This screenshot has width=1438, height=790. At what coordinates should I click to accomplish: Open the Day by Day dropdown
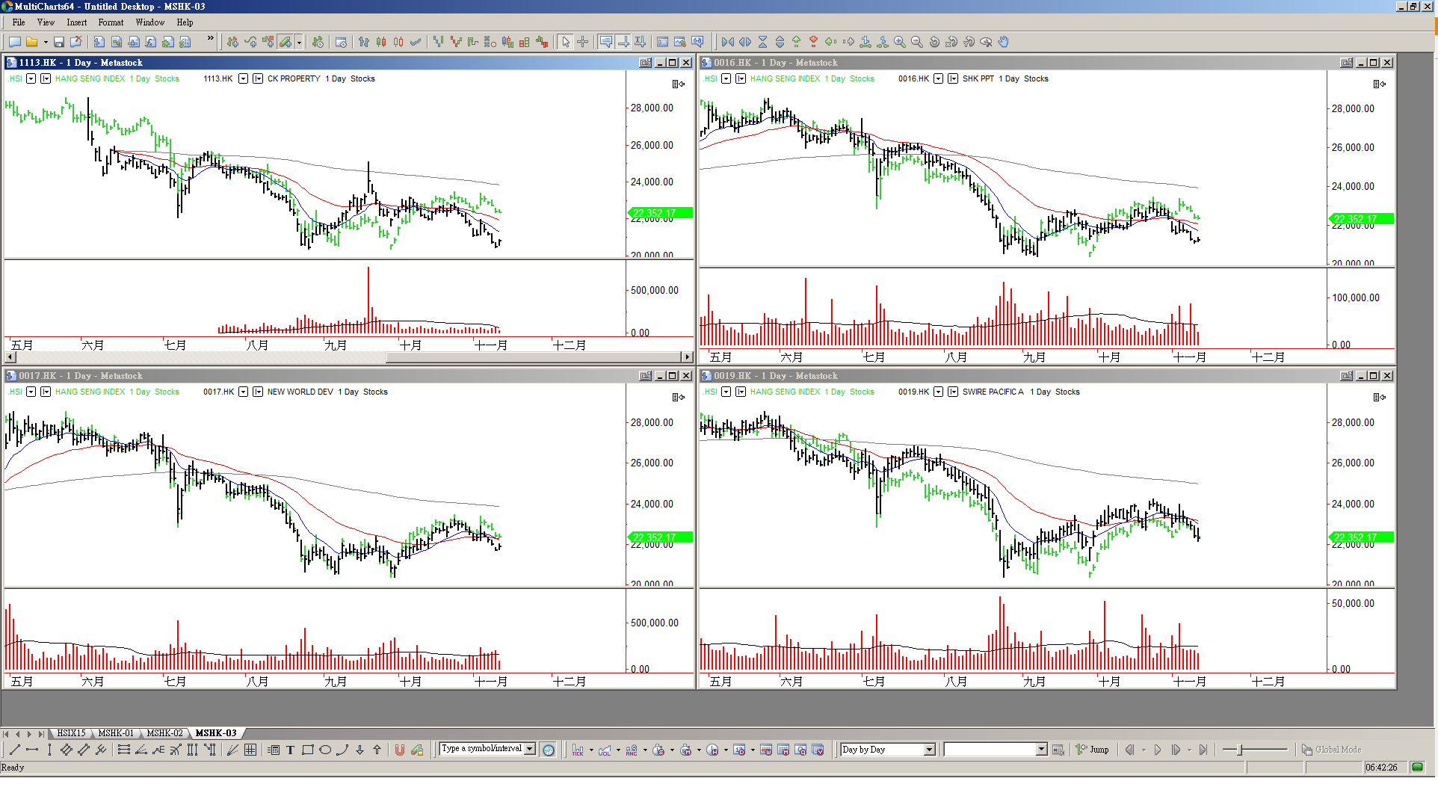[929, 750]
